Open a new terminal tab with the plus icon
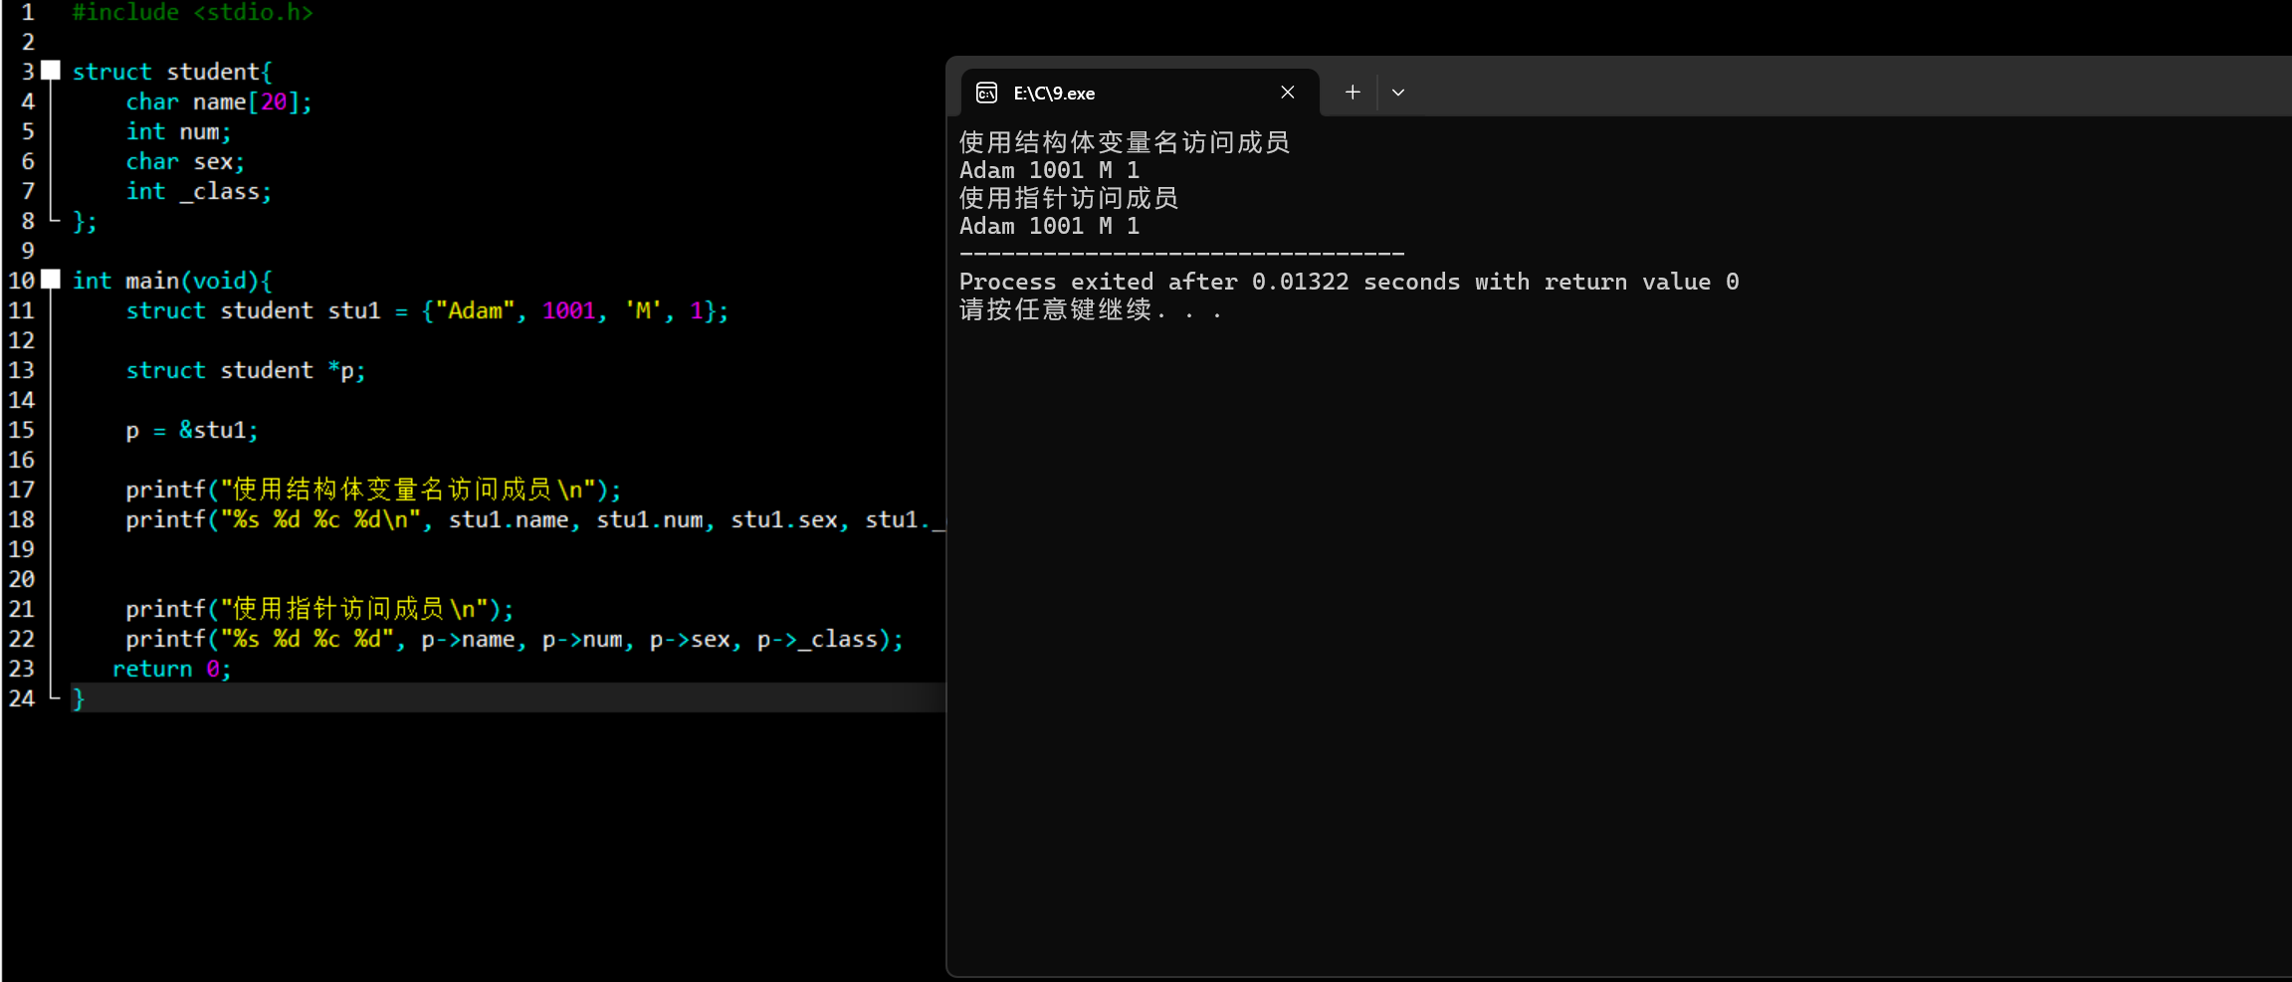The image size is (2292, 982). click(1351, 92)
